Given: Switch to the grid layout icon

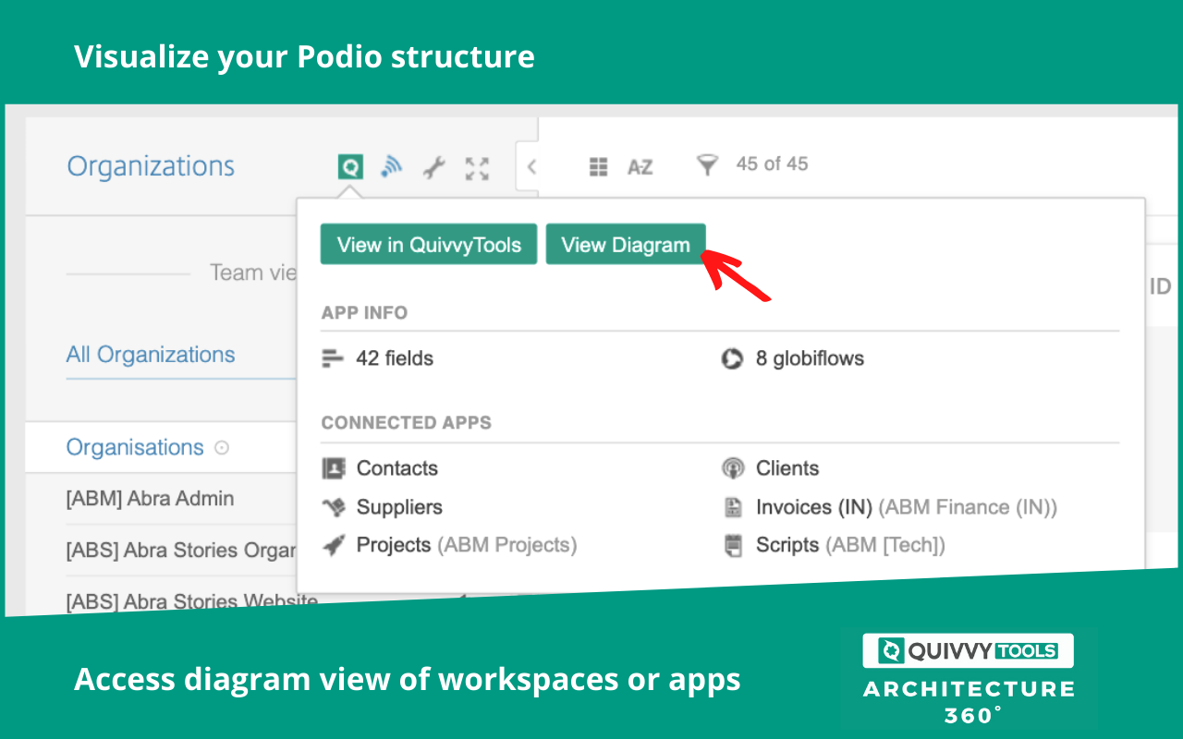Looking at the screenshot, I should click(x=599, y=166).
